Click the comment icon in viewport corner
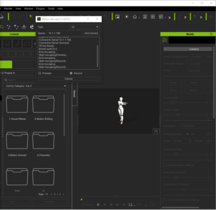This screenshot has width=216, height=210. [156, 131]
